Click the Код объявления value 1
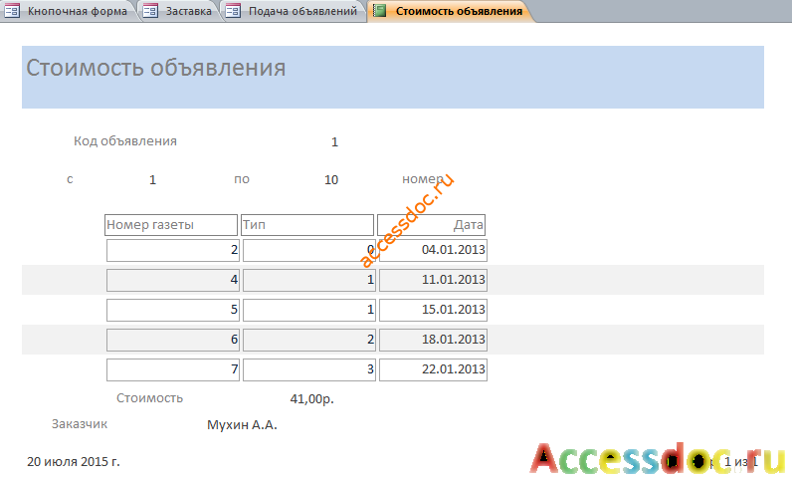The height and width of the screenshot is (480, 792). (334, 142)
